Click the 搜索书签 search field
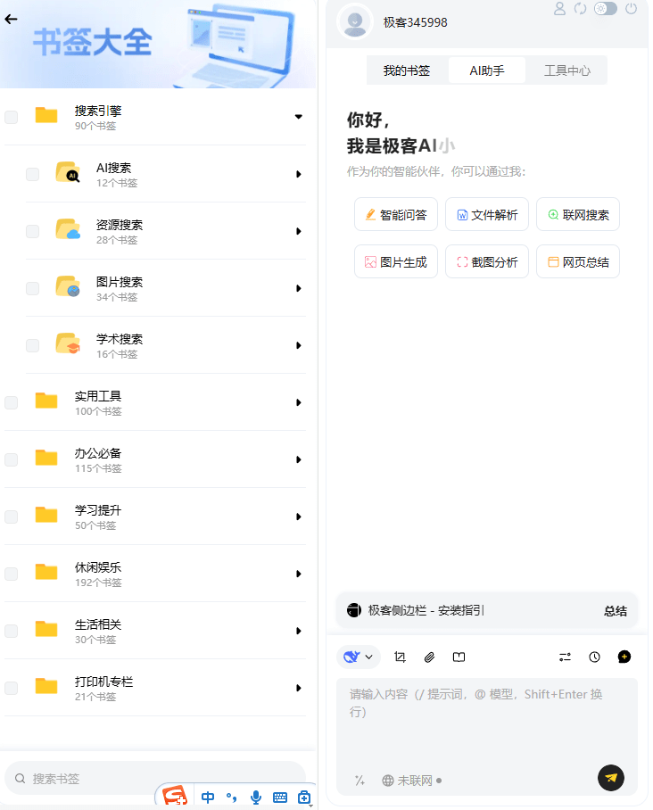 [155, 778]
